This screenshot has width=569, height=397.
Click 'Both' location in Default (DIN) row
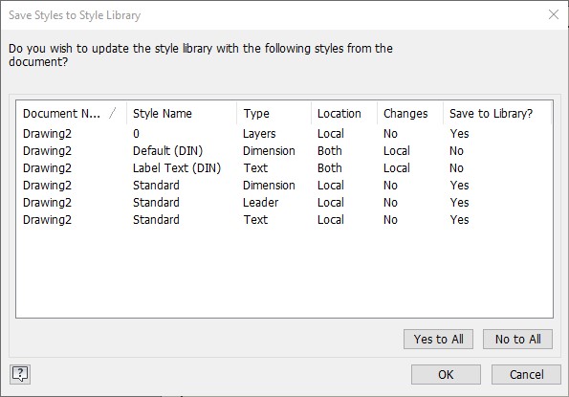click(330, 150)
